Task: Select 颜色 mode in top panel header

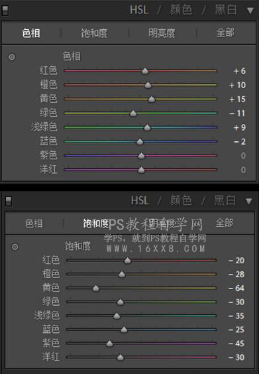Action: [x=181, y=10]
